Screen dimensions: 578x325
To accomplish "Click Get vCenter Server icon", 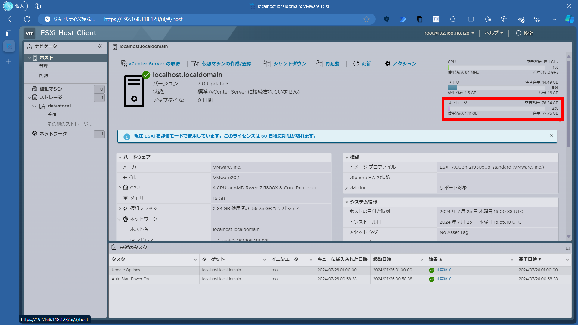I will click(x=124, y=63).
